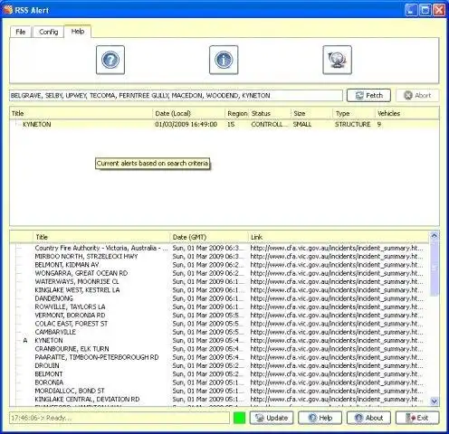Click the search locations input field
The width and height of the screenshot is (449, 434).
point(176,96)
